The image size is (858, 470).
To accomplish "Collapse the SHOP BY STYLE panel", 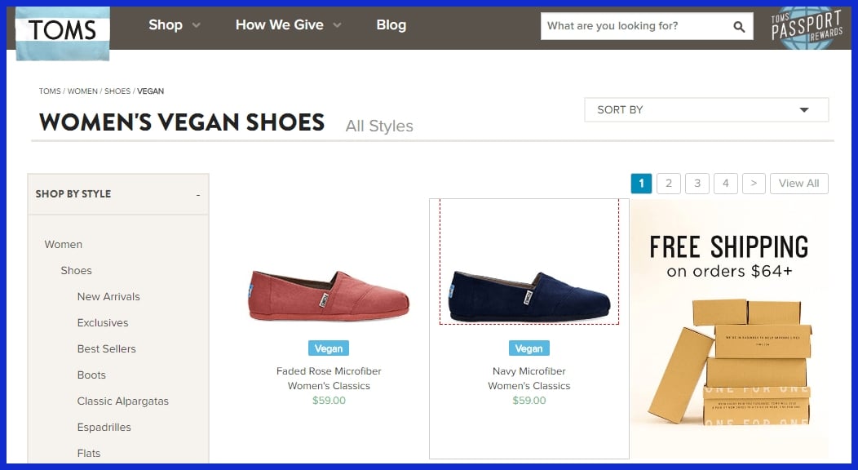I will [197, 193].
